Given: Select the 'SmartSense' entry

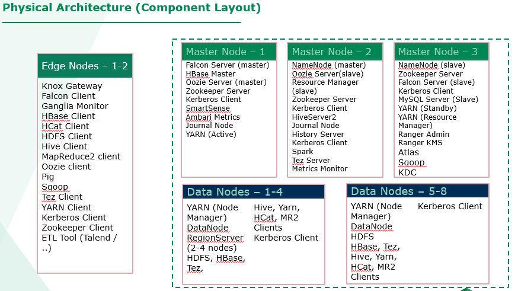Looking at the screenshot, I should click(208, 108).
